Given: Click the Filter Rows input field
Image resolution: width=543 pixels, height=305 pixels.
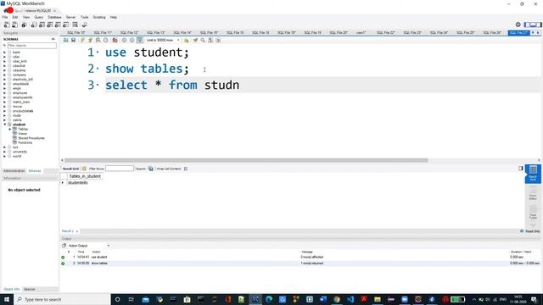Looking at the screenshot, I should coord(120,169).
